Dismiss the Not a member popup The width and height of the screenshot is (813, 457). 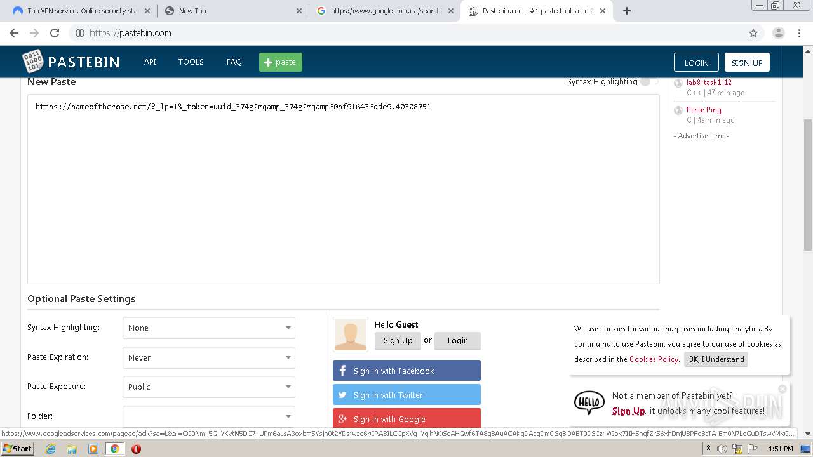(x=783, y=388)
